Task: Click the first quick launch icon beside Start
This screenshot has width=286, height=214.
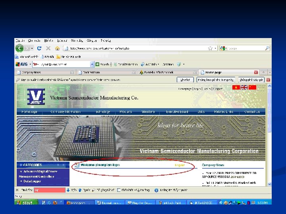Action: 43,203
